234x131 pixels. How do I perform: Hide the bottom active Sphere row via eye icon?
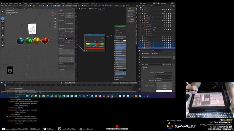[x=167, y=48]
